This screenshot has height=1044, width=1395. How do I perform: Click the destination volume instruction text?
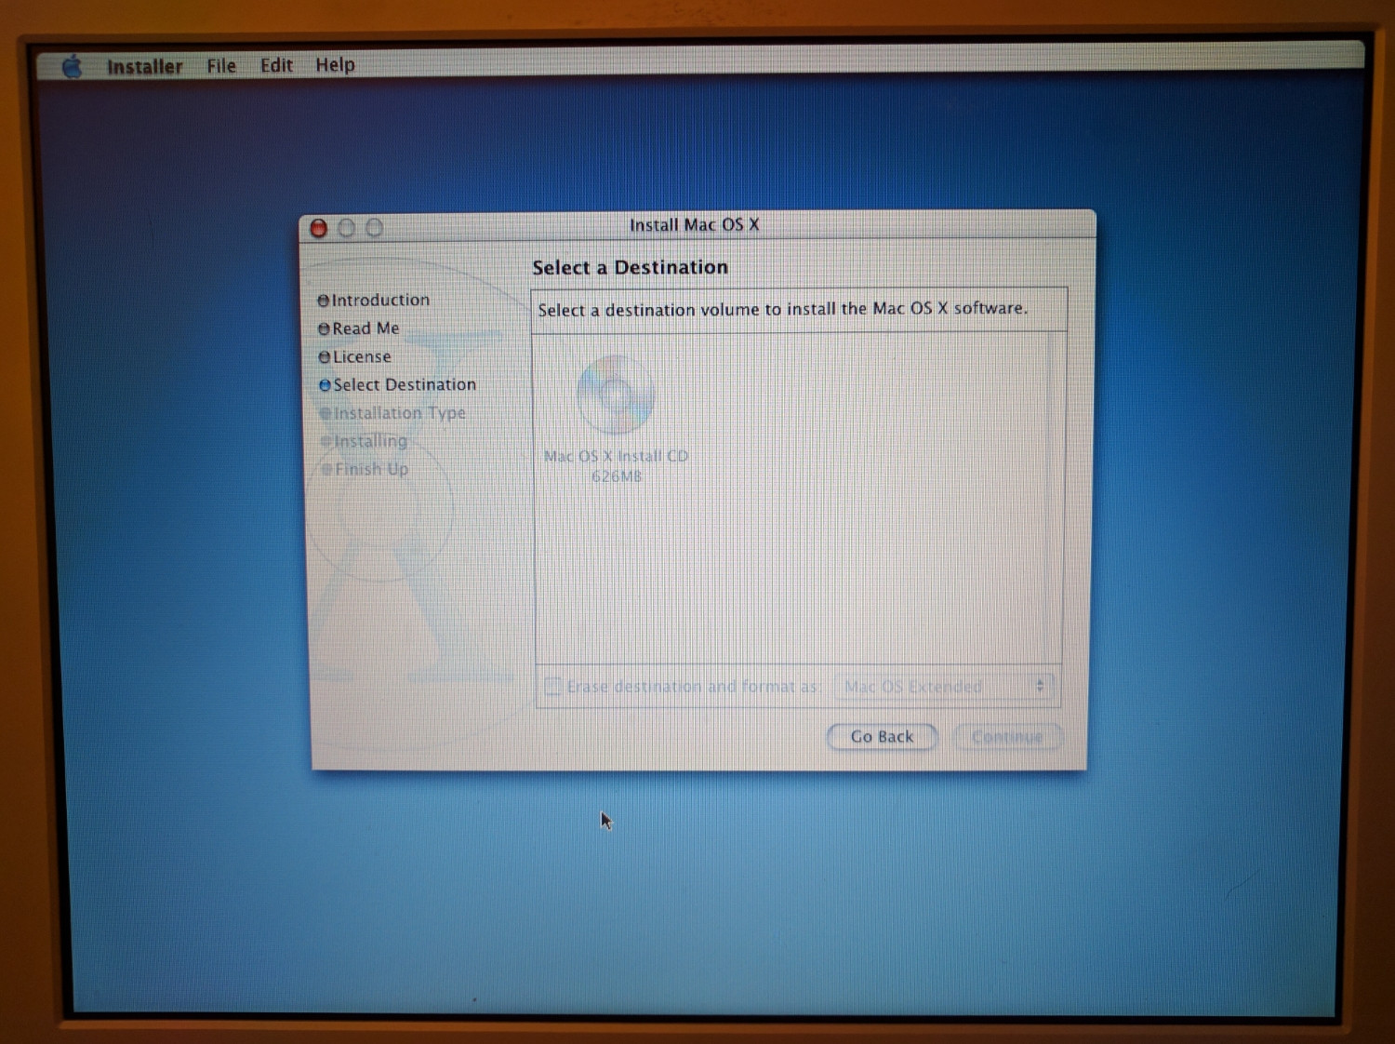pos(782,309)
